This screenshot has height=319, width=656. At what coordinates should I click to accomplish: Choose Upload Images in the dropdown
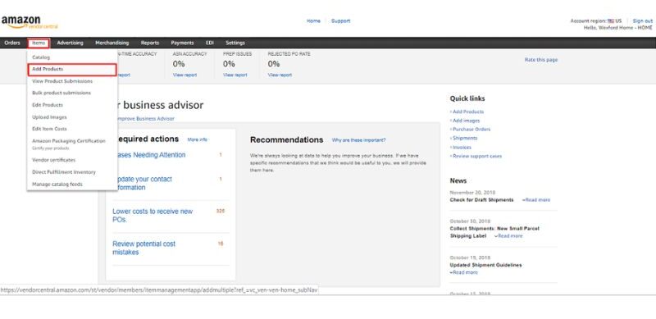tap(49, 117)
